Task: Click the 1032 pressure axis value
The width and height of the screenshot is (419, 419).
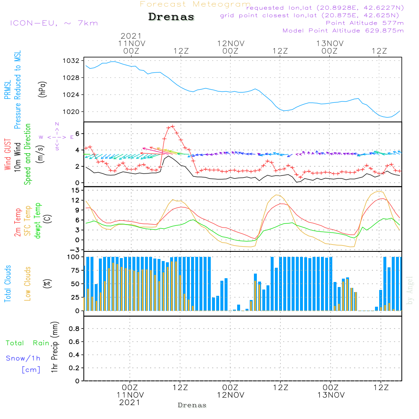Action: pyautogui.click(x=71, y=61)
